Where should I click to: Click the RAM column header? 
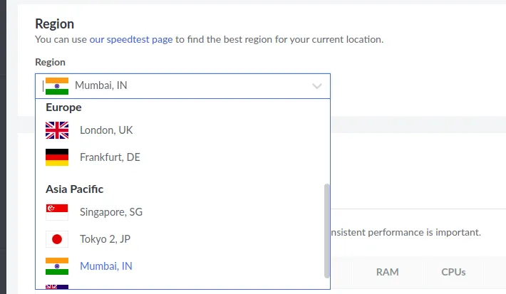click(x=387, y=272)
